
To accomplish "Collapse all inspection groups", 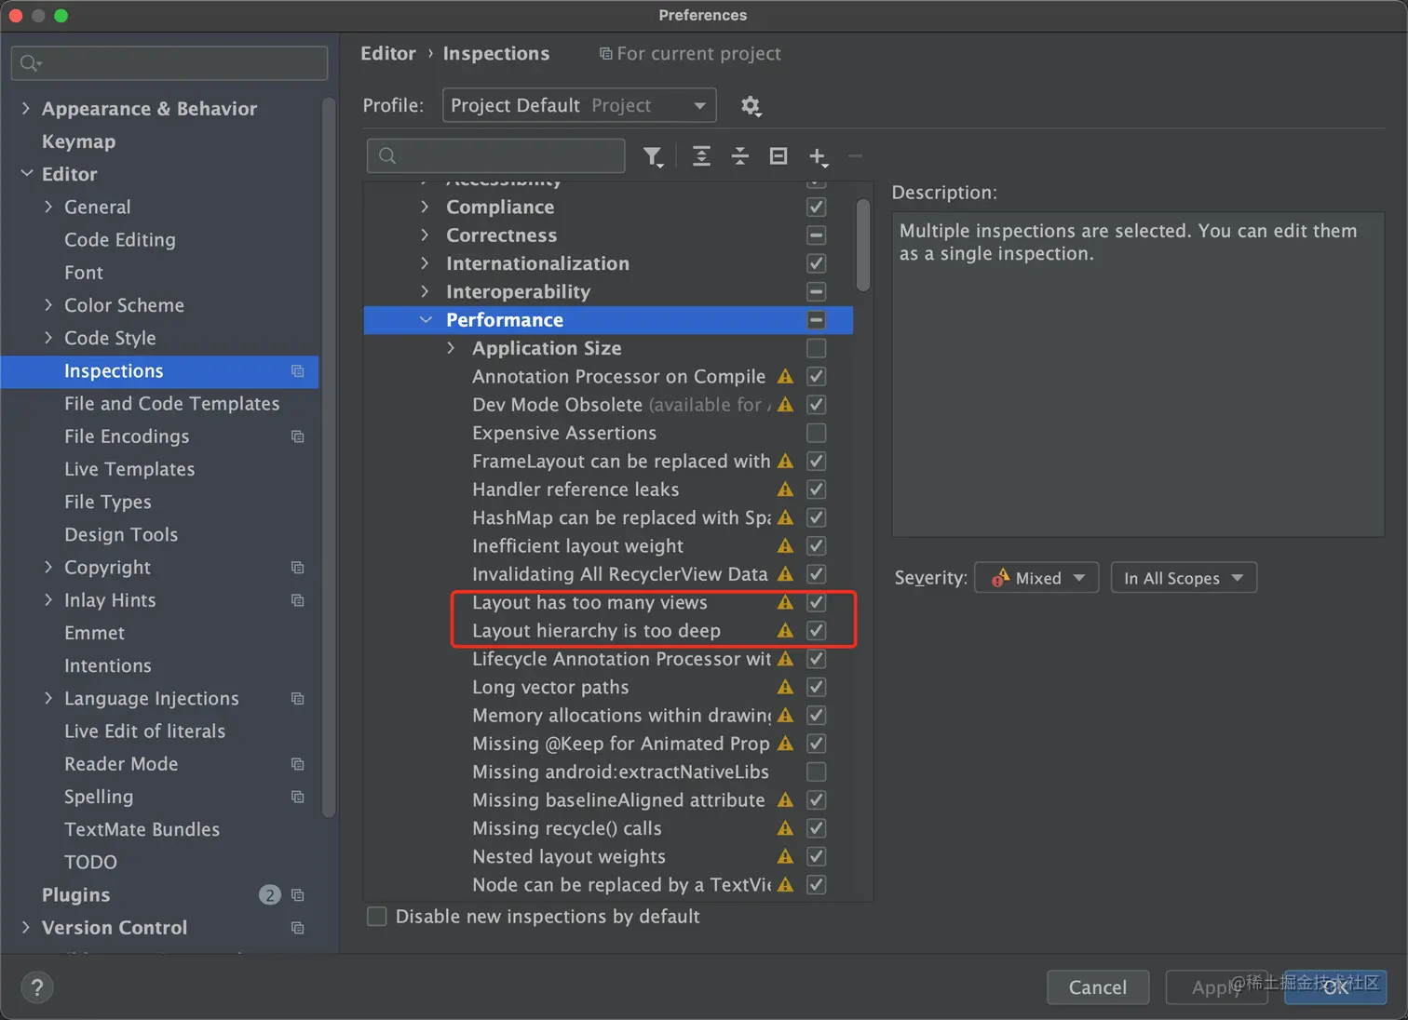I will tap(740, 156).
